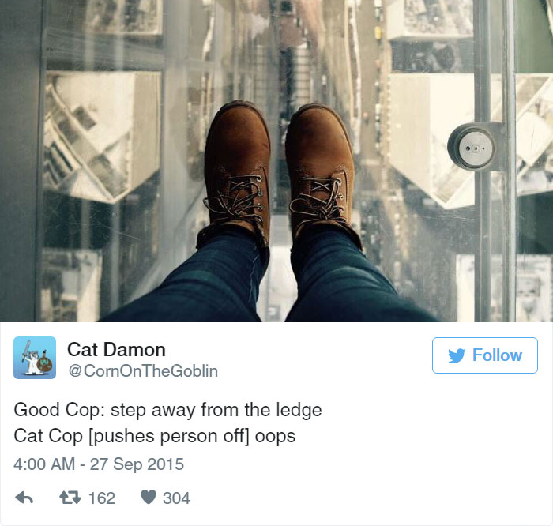553x526 pixels.
Task: Retweet using the retweet arrows icon
Action: click(x=70, y=498)
